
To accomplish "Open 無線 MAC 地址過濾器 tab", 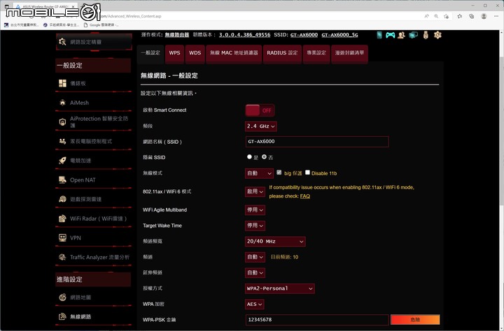I will tap(234, 54).
